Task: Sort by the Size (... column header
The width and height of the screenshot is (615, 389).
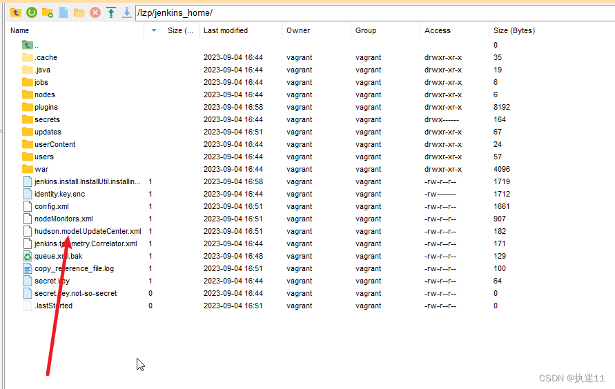Action: pyautogui.click(x=180, y=30)
